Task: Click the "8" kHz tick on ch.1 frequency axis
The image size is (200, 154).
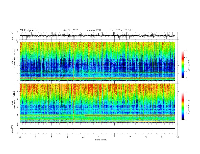Action: (17, 50)
